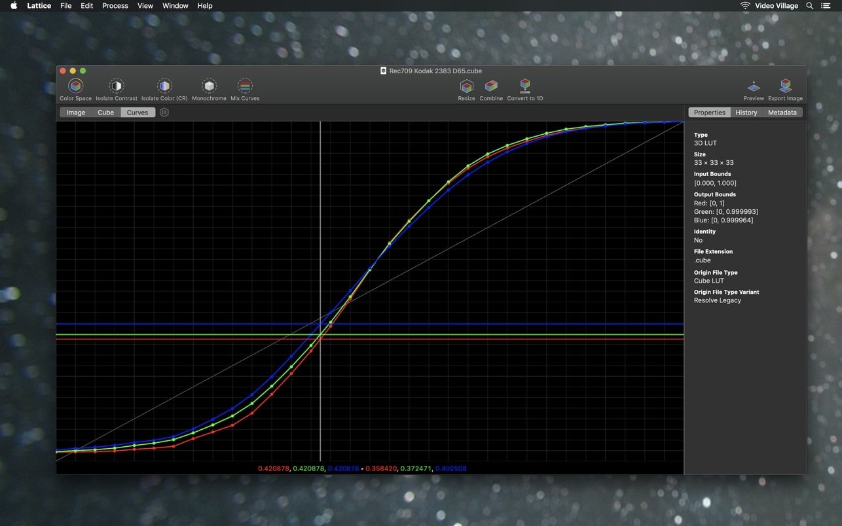Screen dimensions: 842x526
Task: Switch view to Cube mode
Action: 106,113
